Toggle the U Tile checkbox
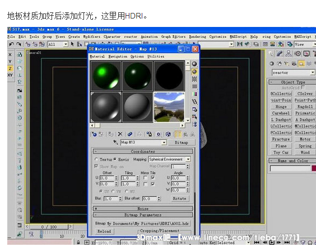This screenshot has width=316, height=247. pos(153,178)
